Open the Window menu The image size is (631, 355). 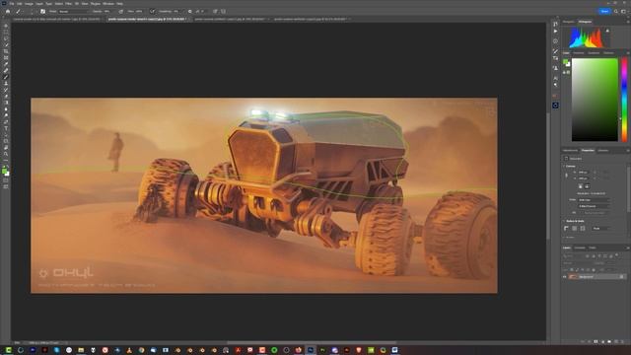108,3
